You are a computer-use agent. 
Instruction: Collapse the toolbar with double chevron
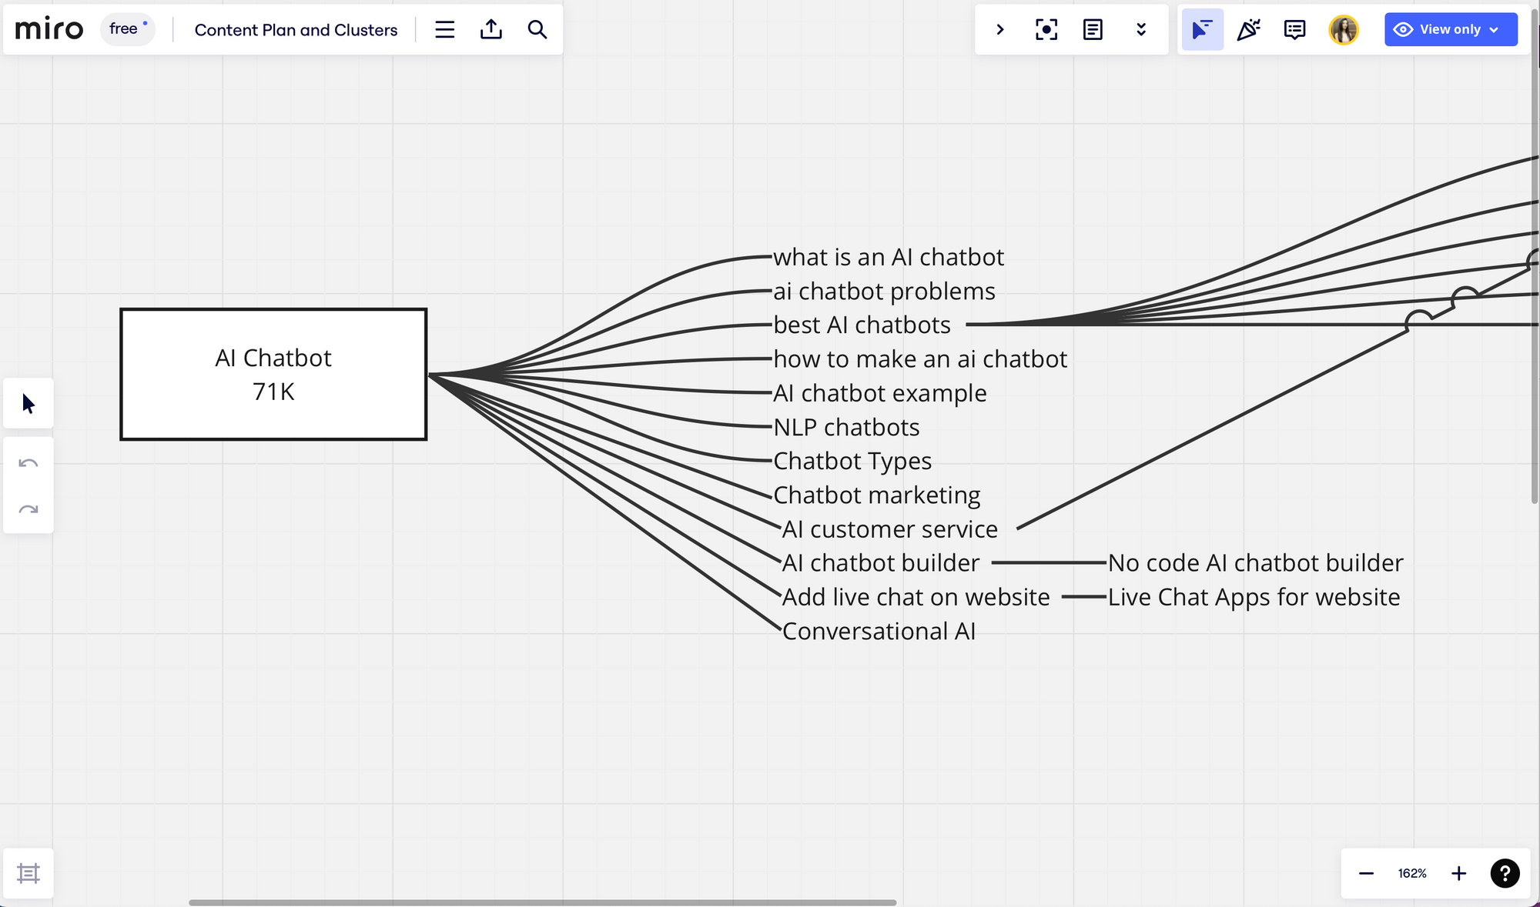1140,29
